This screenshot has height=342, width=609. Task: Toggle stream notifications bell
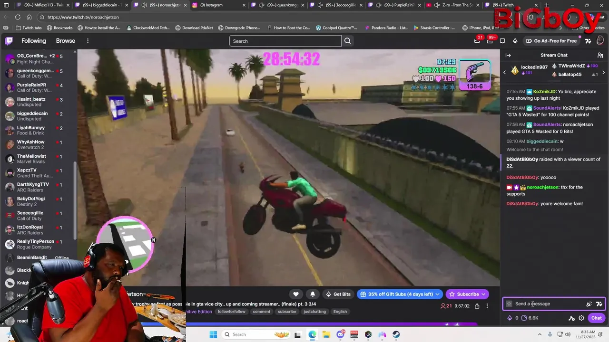click(313, 294)
